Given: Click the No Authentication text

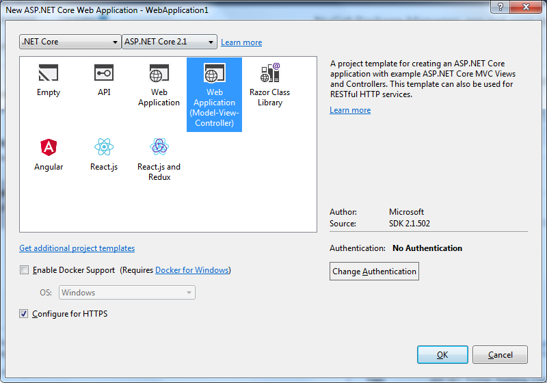Looking at the screenshot, I should click(427, 248).
